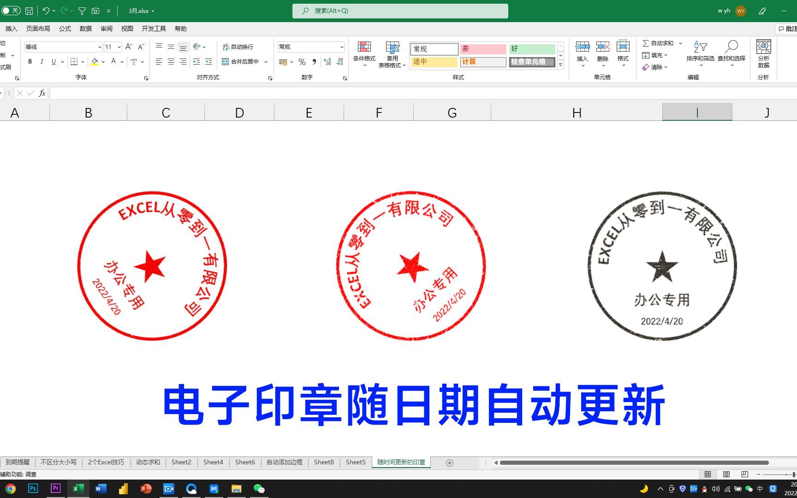Toggle top vertical alignment
The width and height of the screenshot is (797, 498).
click(159, 47)
